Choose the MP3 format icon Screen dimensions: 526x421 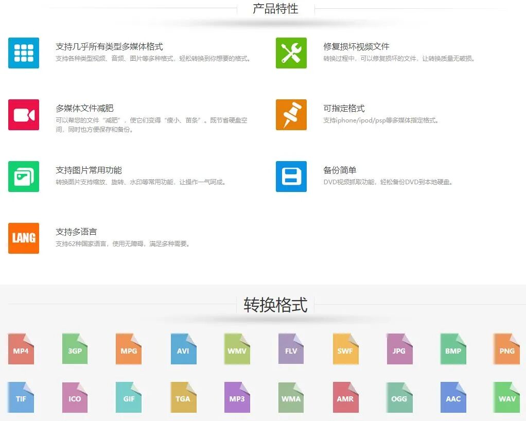pos(237,397)
